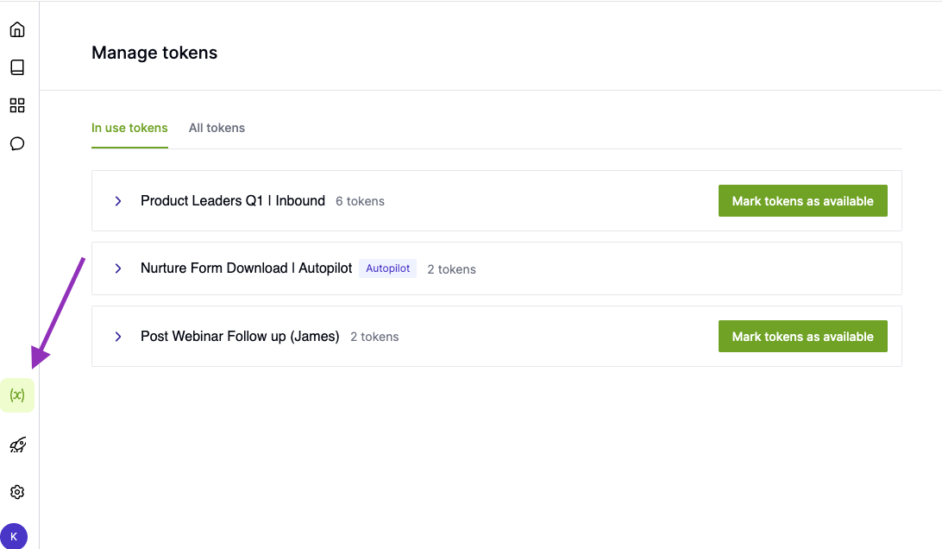942x549 pixels.
Task: Open the apps grid icon in the sidebar
Action: coord(16,104)
